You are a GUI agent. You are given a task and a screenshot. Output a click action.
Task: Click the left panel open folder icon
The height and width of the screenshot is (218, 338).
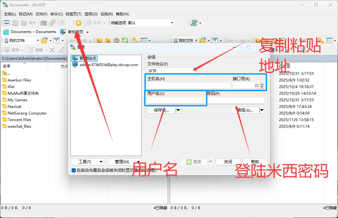click(44, 41)
